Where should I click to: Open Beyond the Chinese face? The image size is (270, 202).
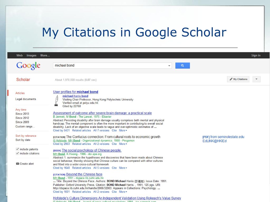[x=84, y=174]
